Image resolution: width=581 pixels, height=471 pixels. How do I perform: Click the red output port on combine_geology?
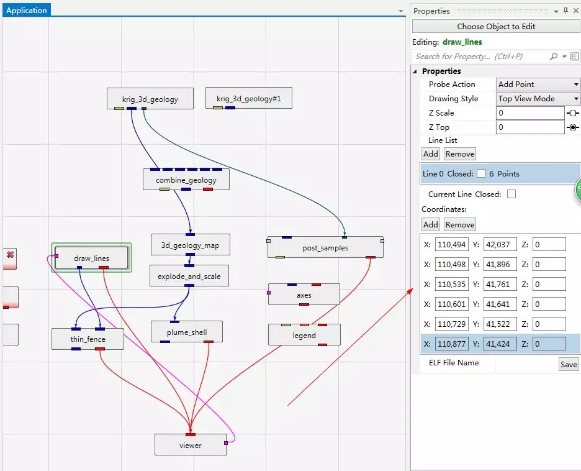coord(208,189)
